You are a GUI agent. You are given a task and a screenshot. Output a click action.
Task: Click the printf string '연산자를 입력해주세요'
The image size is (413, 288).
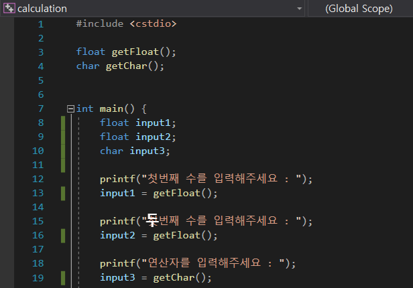click(204, 263)
